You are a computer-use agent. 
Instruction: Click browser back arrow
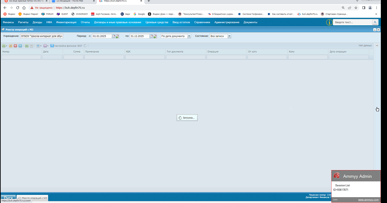5,8
